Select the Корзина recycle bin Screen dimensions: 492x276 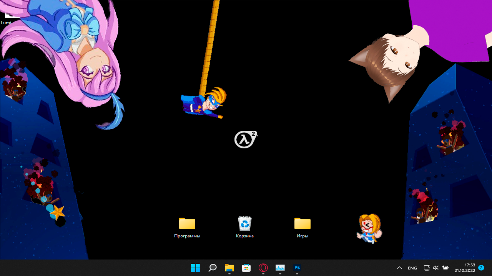pos(245,228)
